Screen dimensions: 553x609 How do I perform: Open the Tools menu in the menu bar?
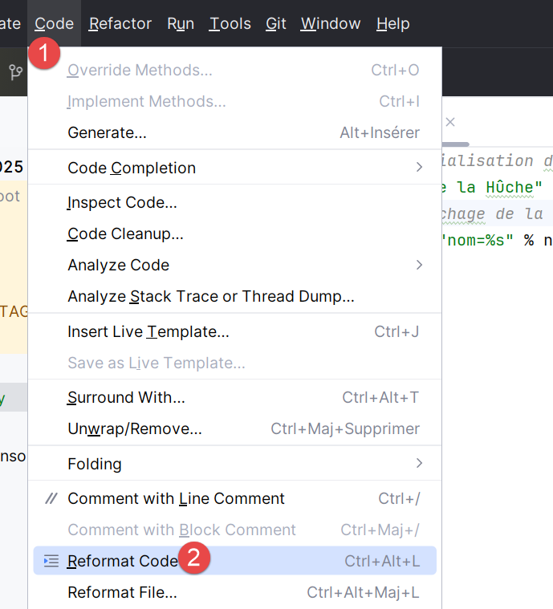click(230, 23)
